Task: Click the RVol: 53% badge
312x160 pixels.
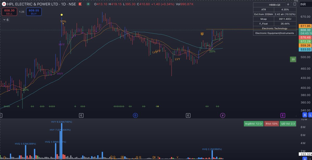Action: tap(271, 124)
